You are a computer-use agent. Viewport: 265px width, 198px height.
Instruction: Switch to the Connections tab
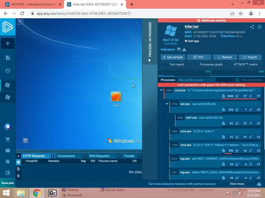71,156
